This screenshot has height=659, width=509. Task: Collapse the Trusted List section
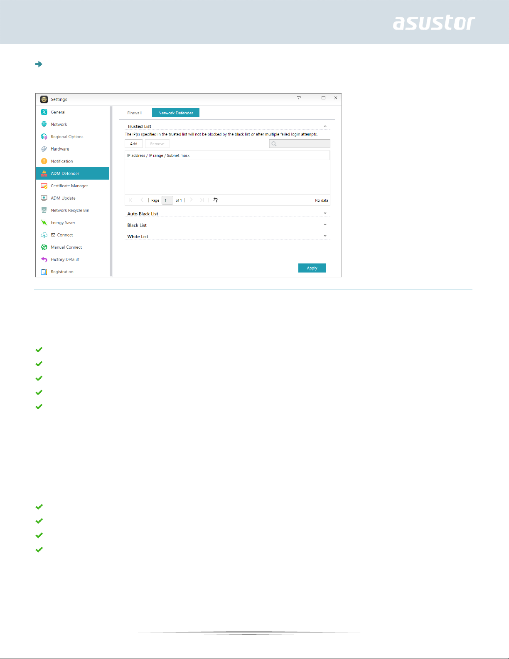click(325, 126)
